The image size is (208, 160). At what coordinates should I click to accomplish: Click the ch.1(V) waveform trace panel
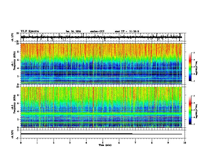103,37
